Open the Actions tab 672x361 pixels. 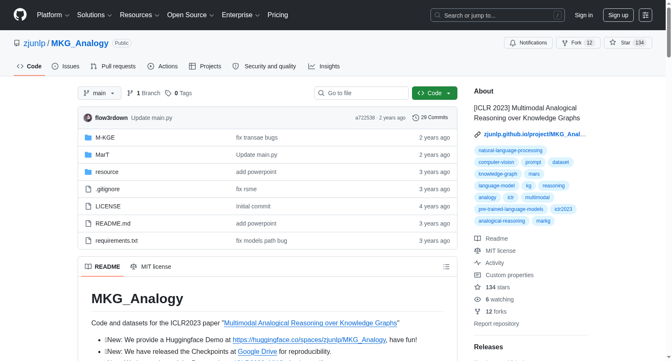tap(163, 66)
